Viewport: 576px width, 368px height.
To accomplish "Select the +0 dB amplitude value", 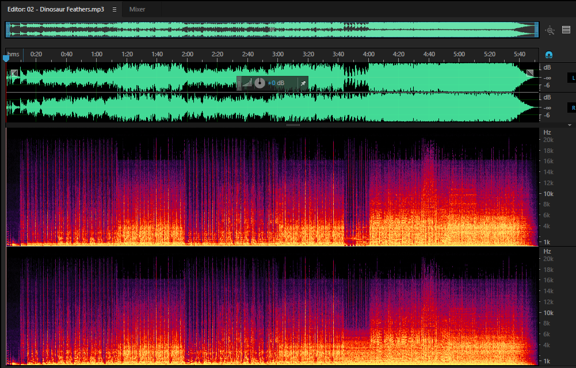I will click(276, 83).
